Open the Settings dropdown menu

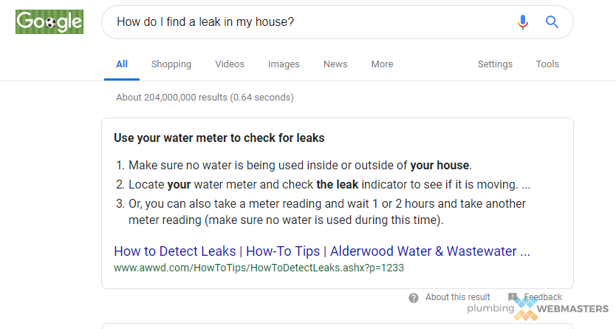pos(495,64)
